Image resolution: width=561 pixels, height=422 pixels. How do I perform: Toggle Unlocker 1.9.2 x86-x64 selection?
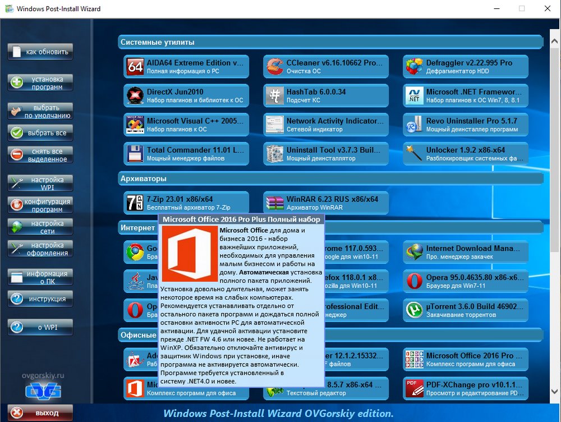(x=466, y=154)
